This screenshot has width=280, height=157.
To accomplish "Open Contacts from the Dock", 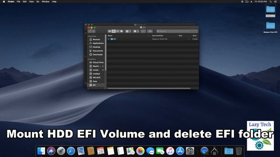I will (x=91, y=151).
